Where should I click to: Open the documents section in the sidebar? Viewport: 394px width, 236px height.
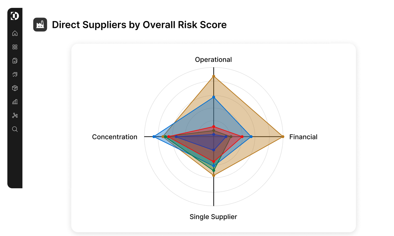(x=15, y=61)
